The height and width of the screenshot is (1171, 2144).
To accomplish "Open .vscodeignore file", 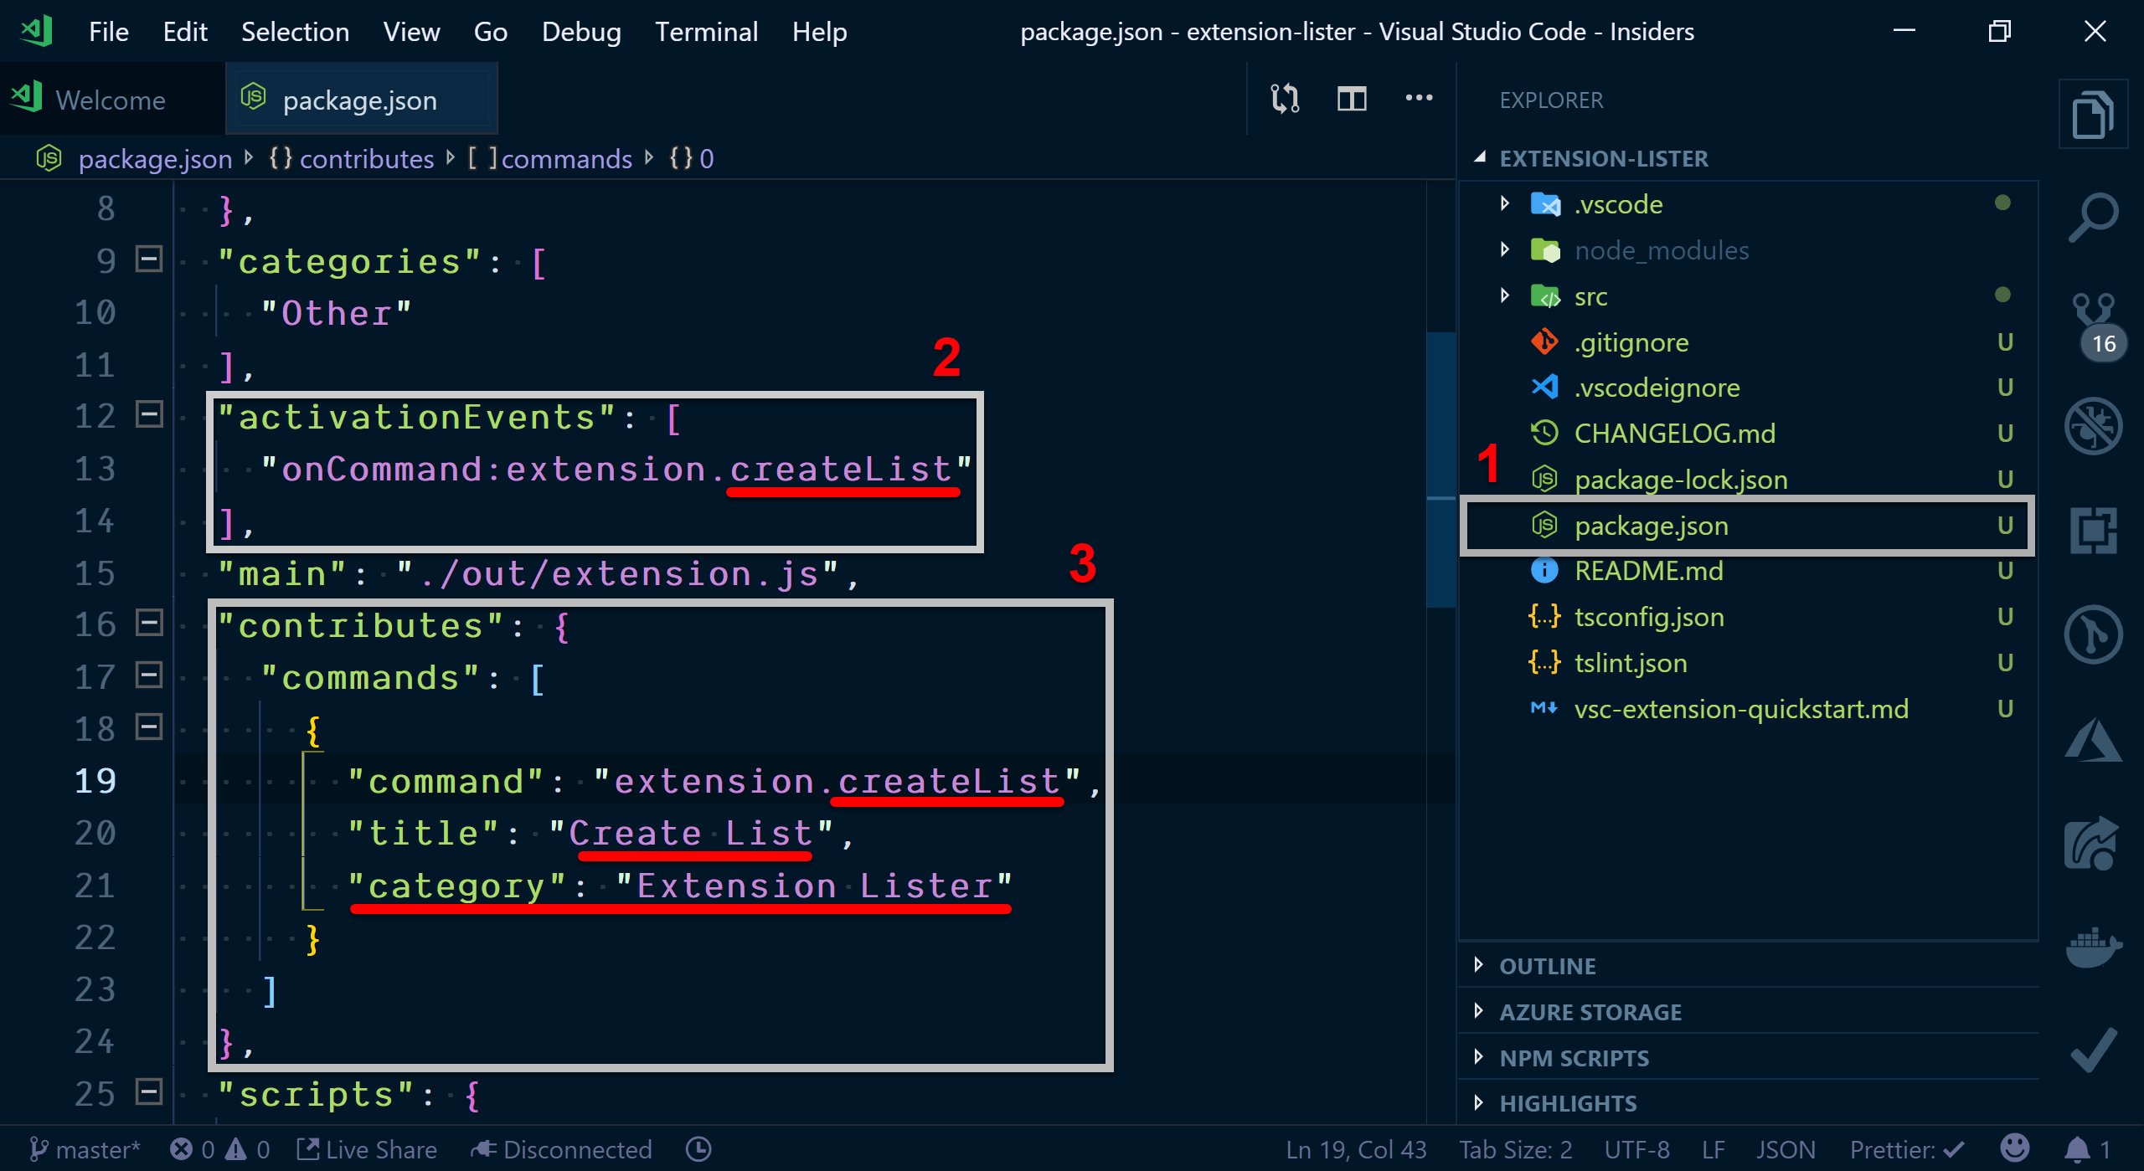I will 1749,388.
